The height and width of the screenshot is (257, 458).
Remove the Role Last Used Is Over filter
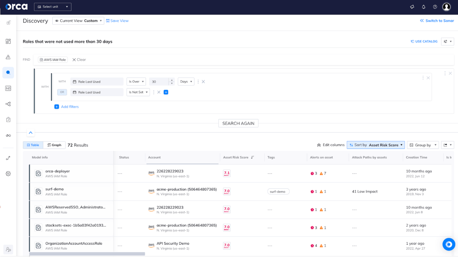point(203,82)
